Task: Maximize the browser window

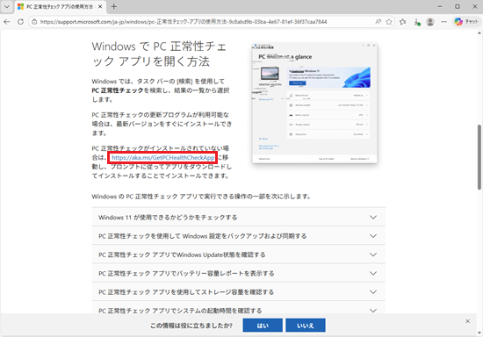Action: (x=458, y=6)
